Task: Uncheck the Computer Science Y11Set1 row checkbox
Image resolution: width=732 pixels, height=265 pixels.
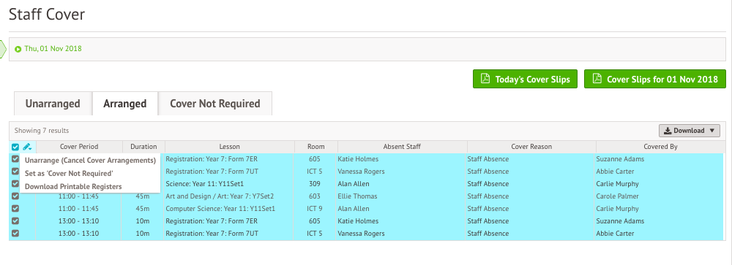Action: click(15, 209)
